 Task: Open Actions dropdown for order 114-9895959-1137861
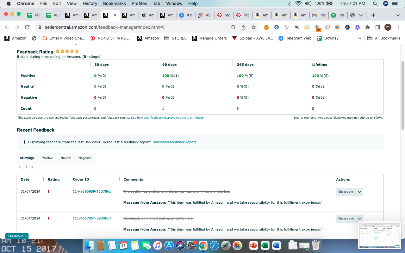[x=349, y=192]
